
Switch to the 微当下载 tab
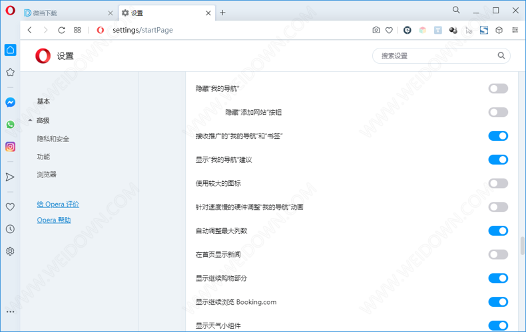[x=67, y=13]
